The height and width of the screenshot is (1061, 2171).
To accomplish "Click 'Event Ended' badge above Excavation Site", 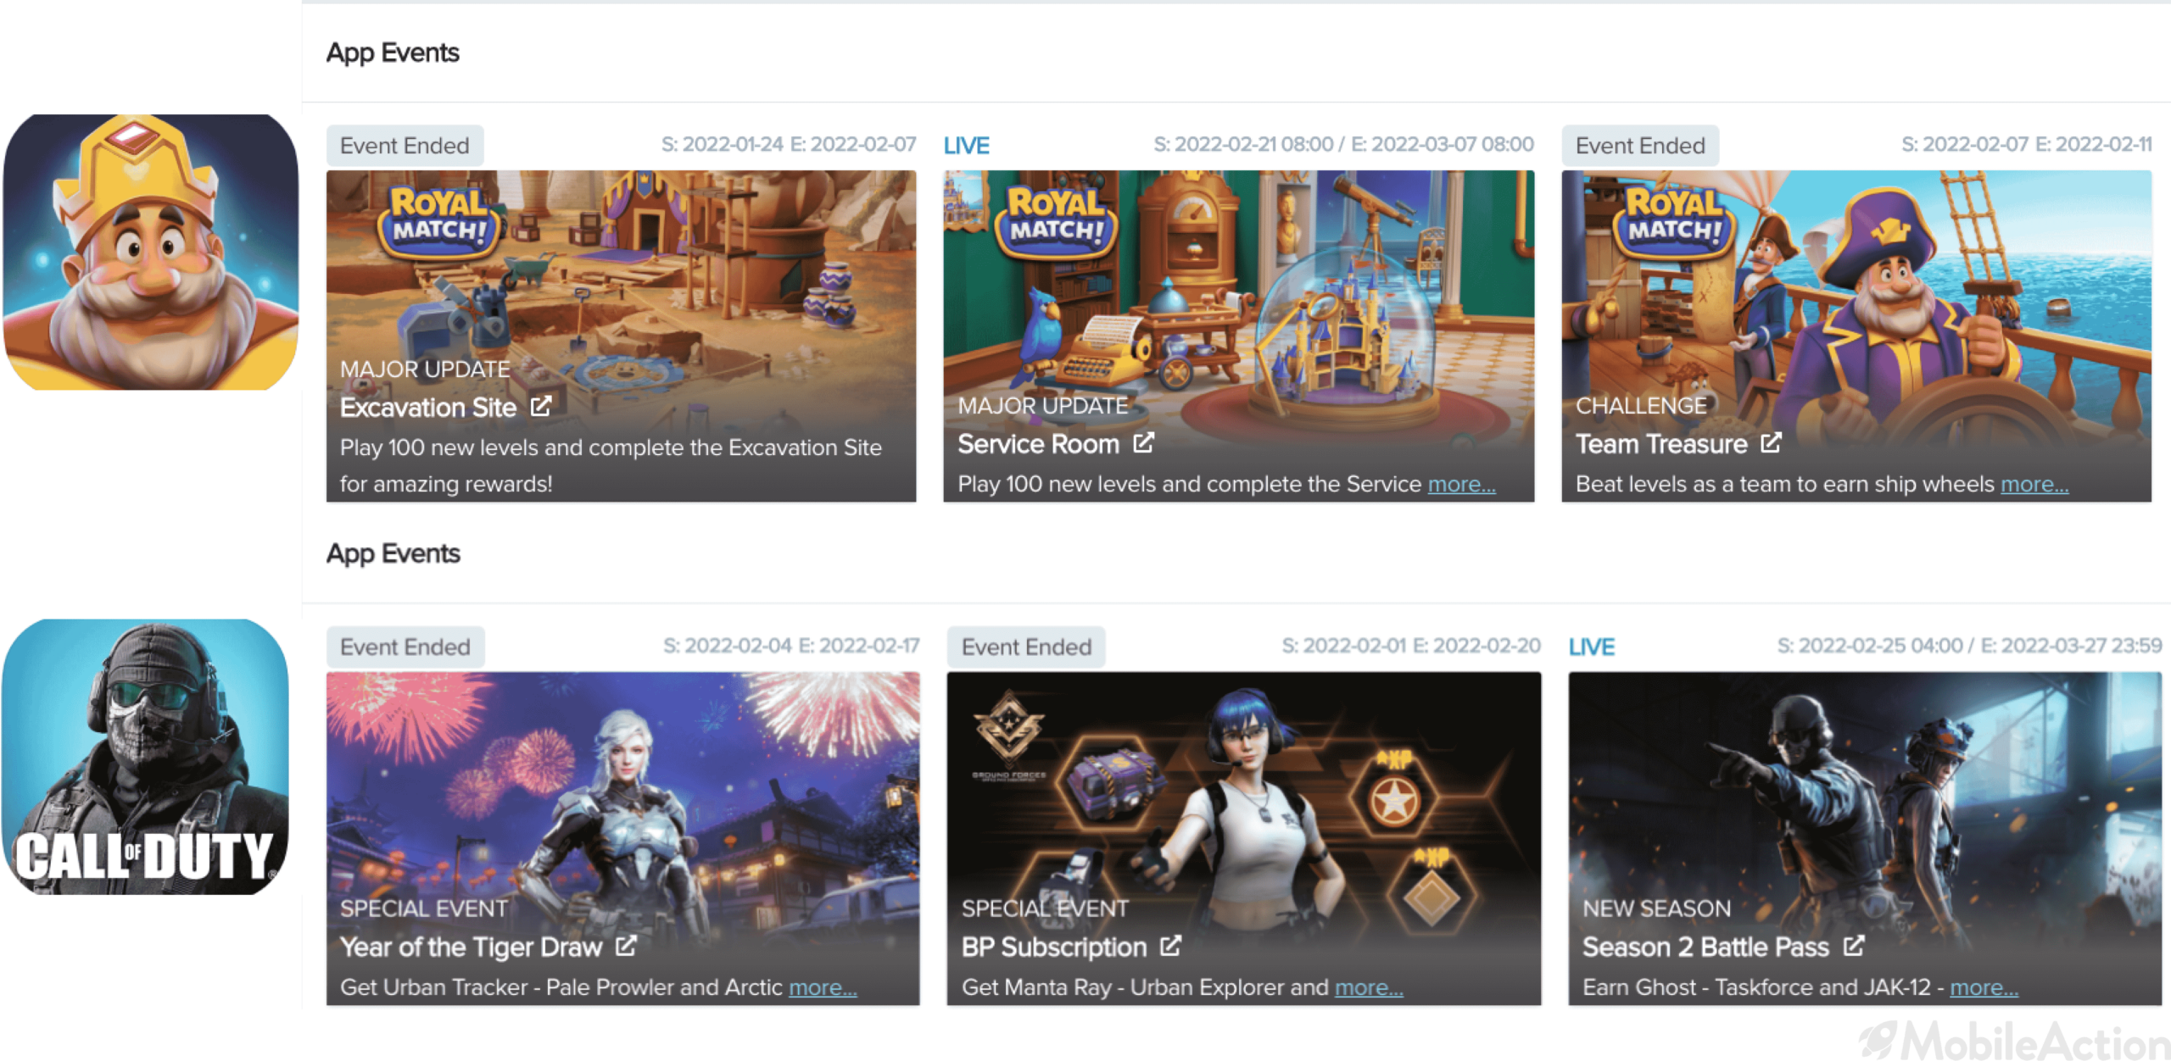I will click(405, 146).
